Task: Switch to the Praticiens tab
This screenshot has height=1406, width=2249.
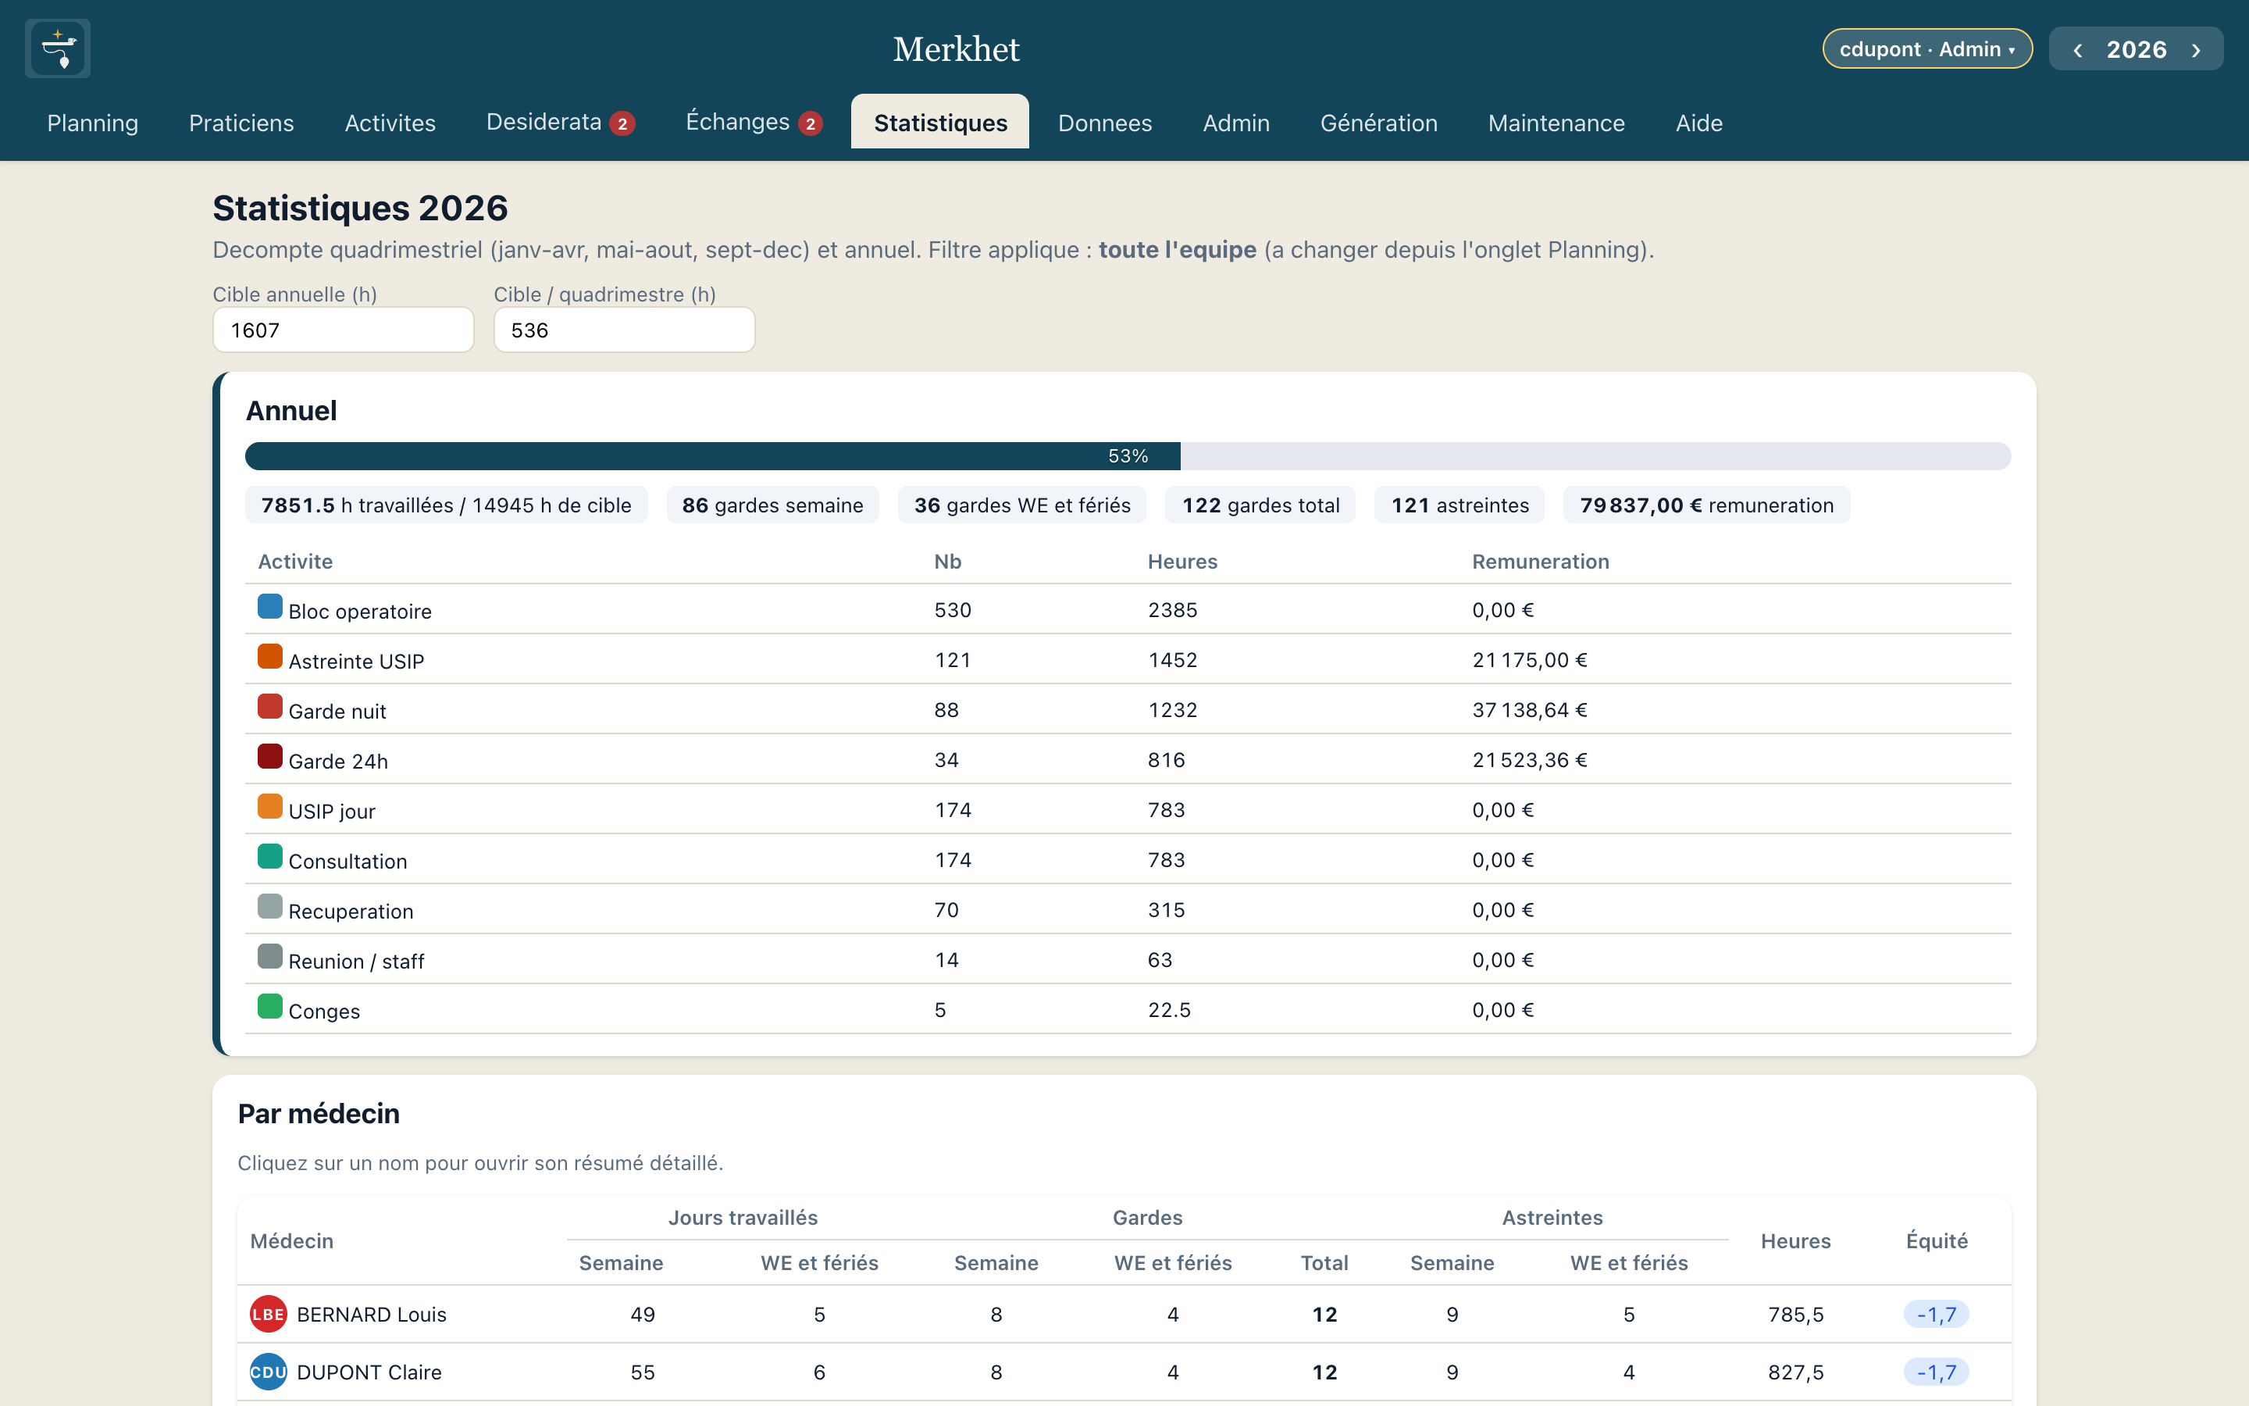Action: click(241, 123)
